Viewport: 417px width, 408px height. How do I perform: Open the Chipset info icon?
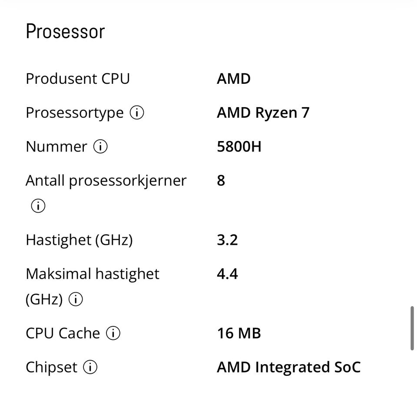tap(90, 368)
